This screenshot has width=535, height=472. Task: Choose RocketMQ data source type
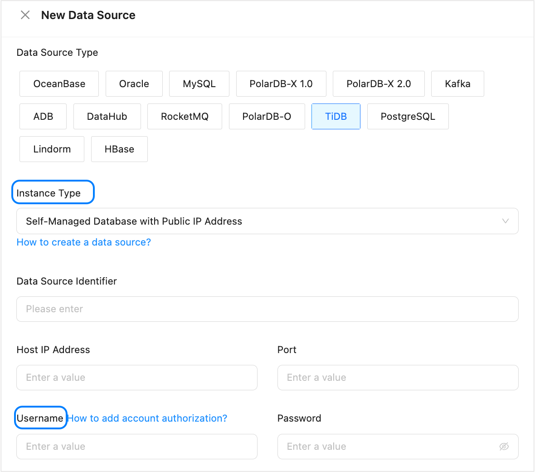[185, 117]
